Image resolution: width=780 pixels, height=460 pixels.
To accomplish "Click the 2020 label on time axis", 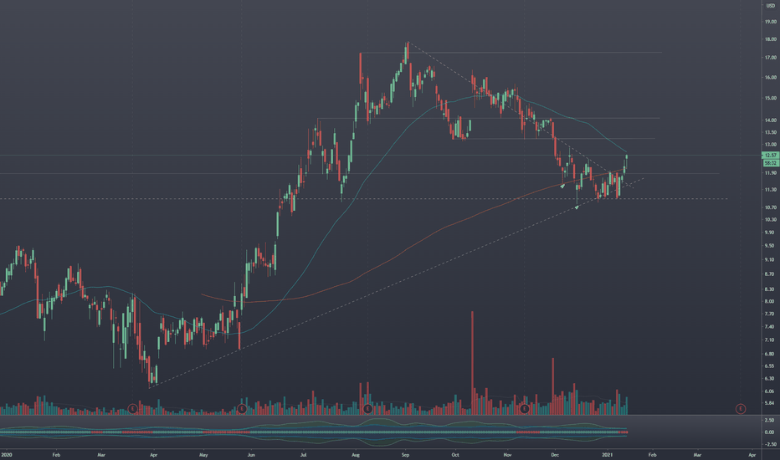I will (x=7, y=455).
